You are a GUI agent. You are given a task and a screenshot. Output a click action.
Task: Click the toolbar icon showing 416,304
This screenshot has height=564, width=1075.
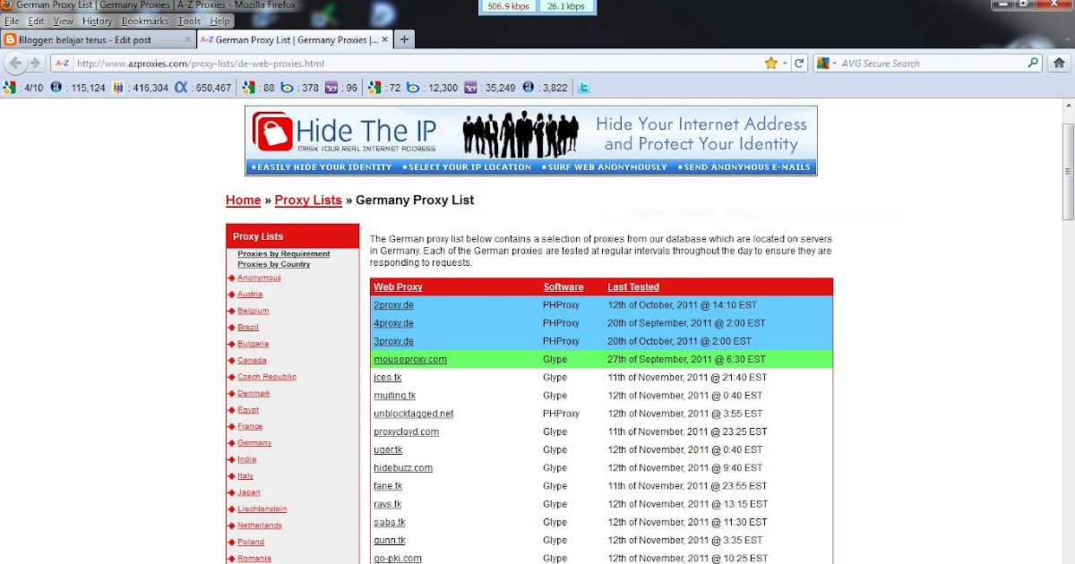tap(118, 88)
